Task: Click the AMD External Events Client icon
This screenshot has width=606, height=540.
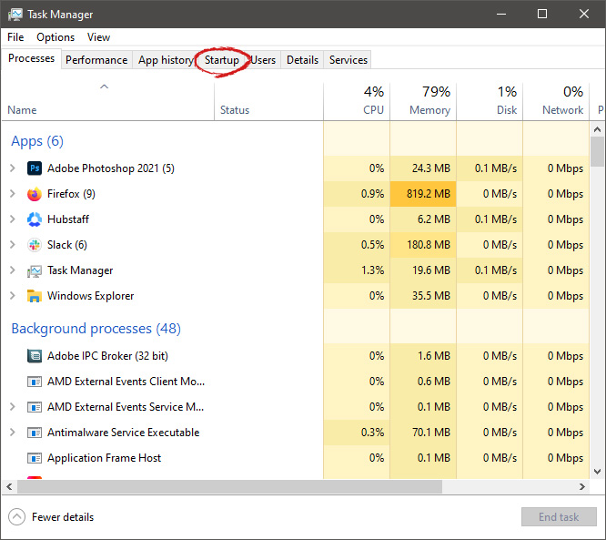Action: pyautogui.click(x=35, y=382)
